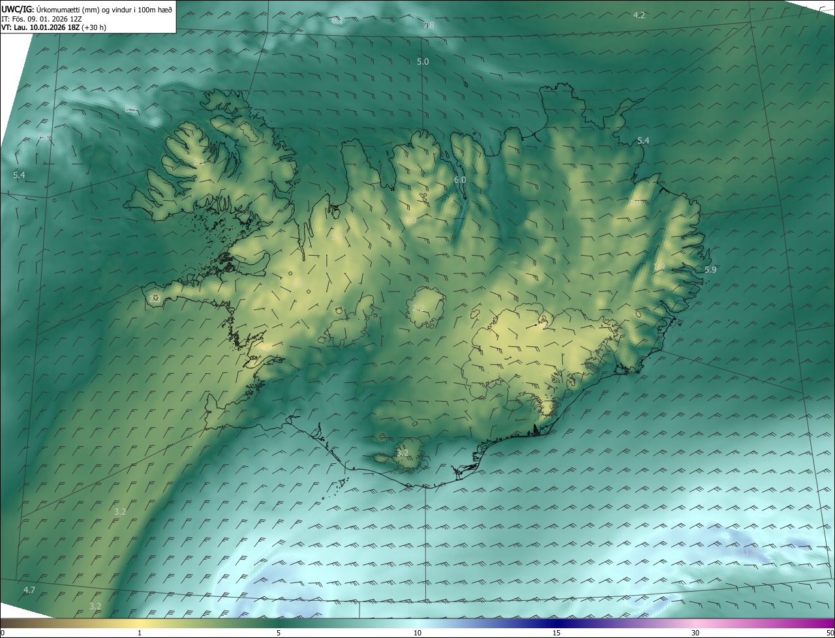Click the 2.2 value label on the central glacier
The width and height of the screenshot is (835, 638).
(418, 308)
